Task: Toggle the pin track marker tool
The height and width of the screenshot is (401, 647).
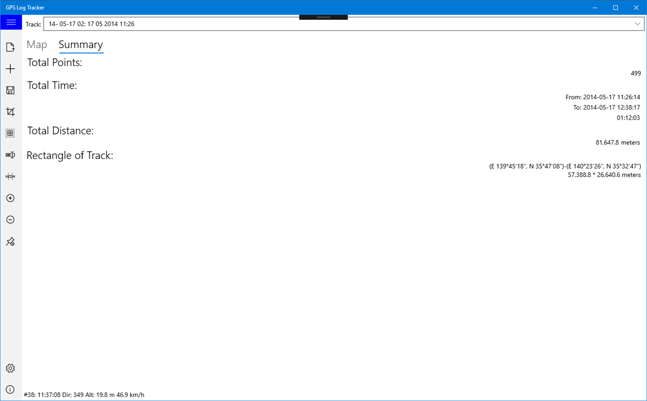Action: 11,242
